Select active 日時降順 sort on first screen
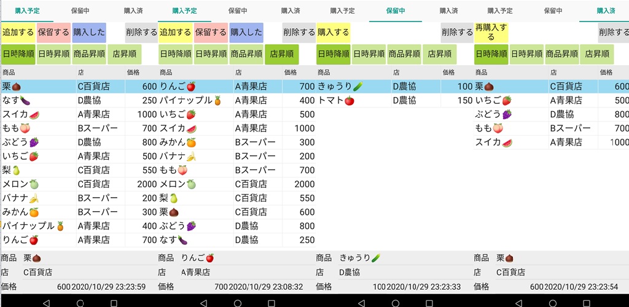 pos(18,54)
